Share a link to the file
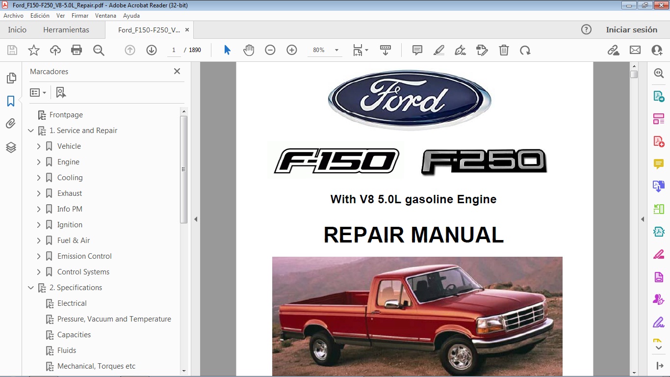The width and height of the screenshot is (670, 377). (614, 50)
